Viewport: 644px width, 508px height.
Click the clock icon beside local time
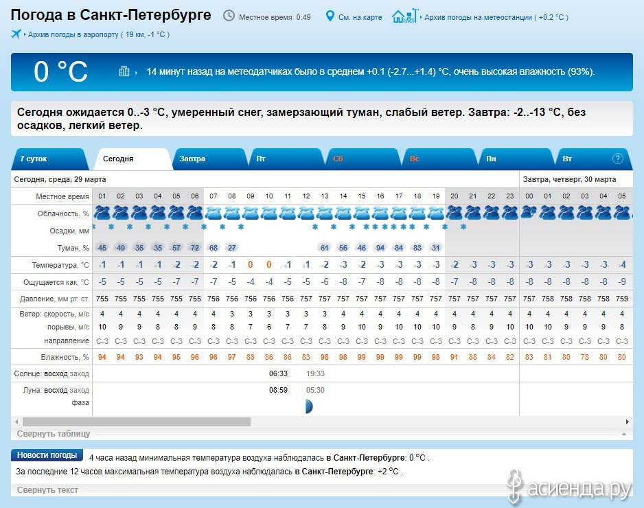229,16
